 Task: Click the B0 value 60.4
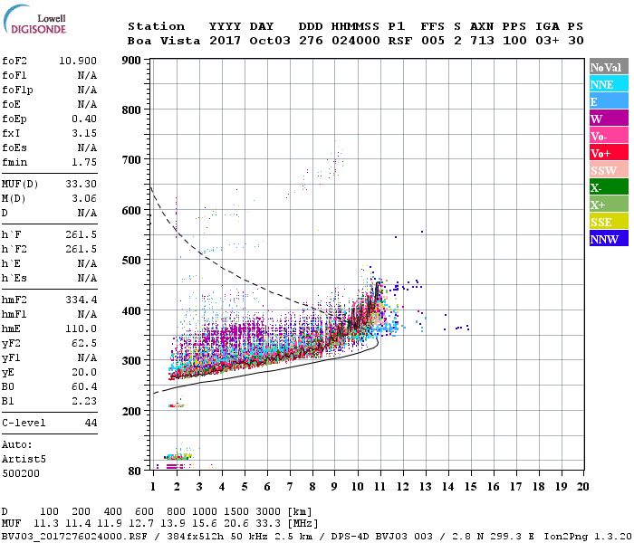pos(84,386)
